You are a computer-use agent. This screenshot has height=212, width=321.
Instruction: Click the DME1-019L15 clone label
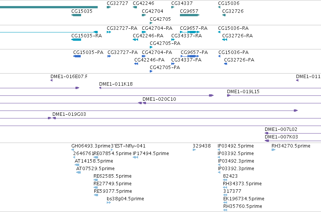point(243,91)
